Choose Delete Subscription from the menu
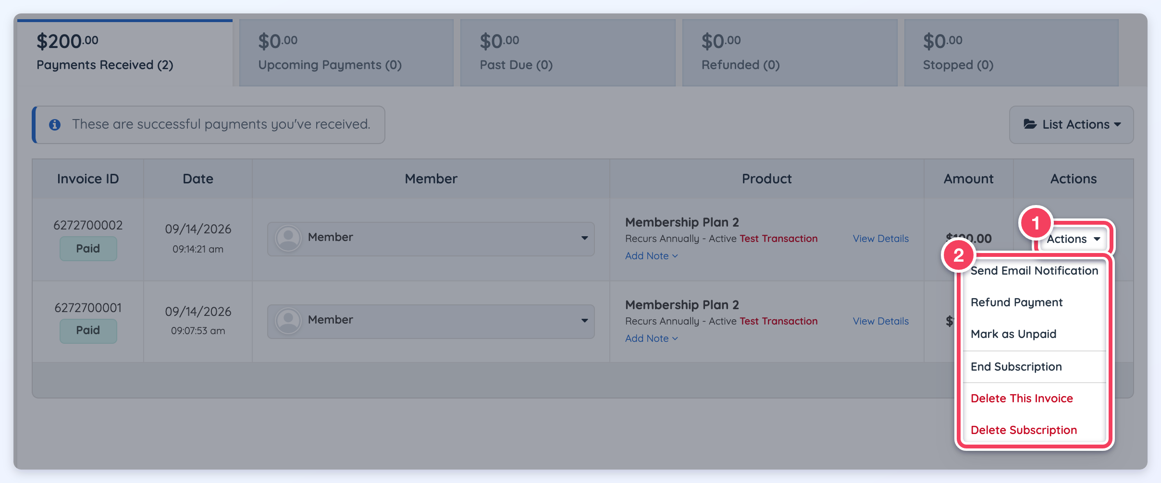The image size is (1161, 483). tap(1035, 430)
